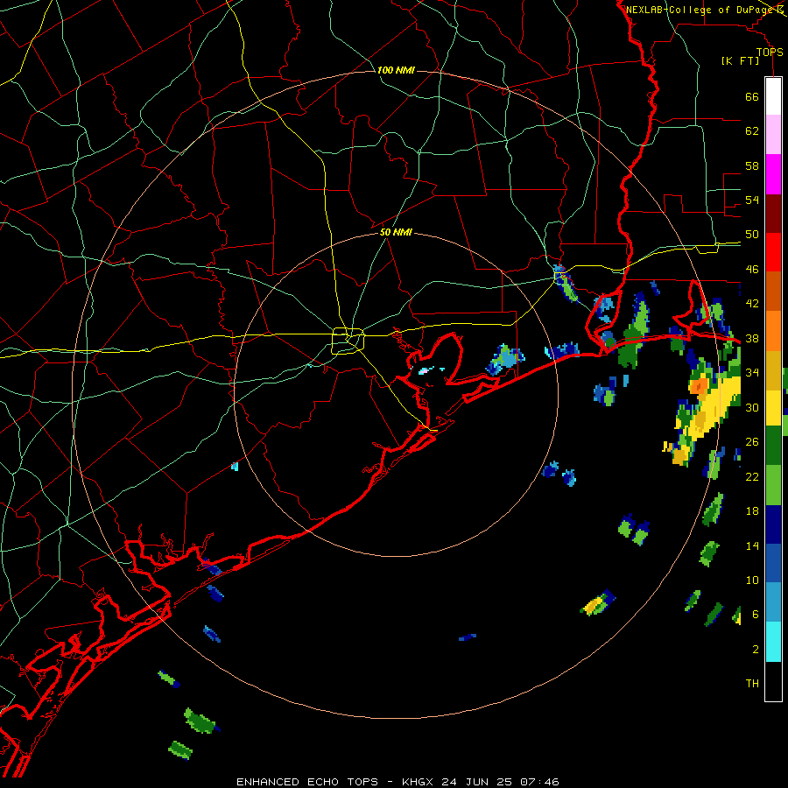Select legend value 62

pos(752,131)
